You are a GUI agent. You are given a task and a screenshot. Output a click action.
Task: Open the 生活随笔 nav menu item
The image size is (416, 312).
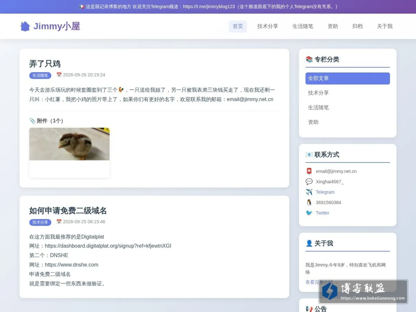point(303,26)
